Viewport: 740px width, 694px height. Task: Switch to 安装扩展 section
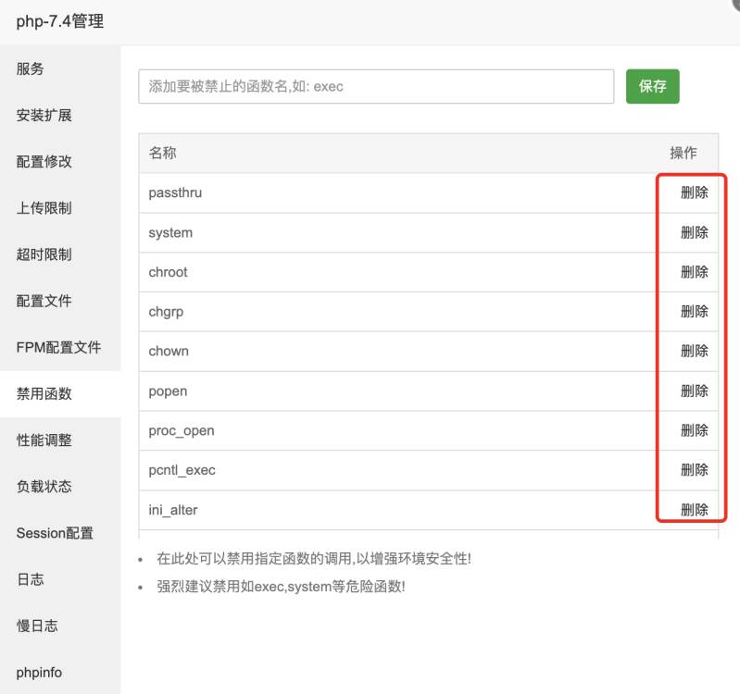[x=44, y=116]
